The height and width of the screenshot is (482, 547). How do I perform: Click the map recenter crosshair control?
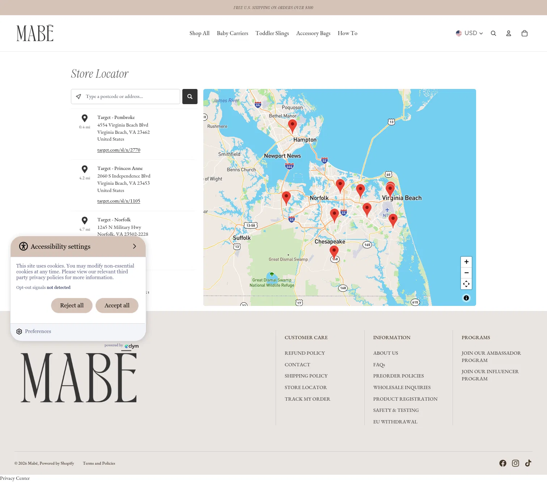click(466, 284)
